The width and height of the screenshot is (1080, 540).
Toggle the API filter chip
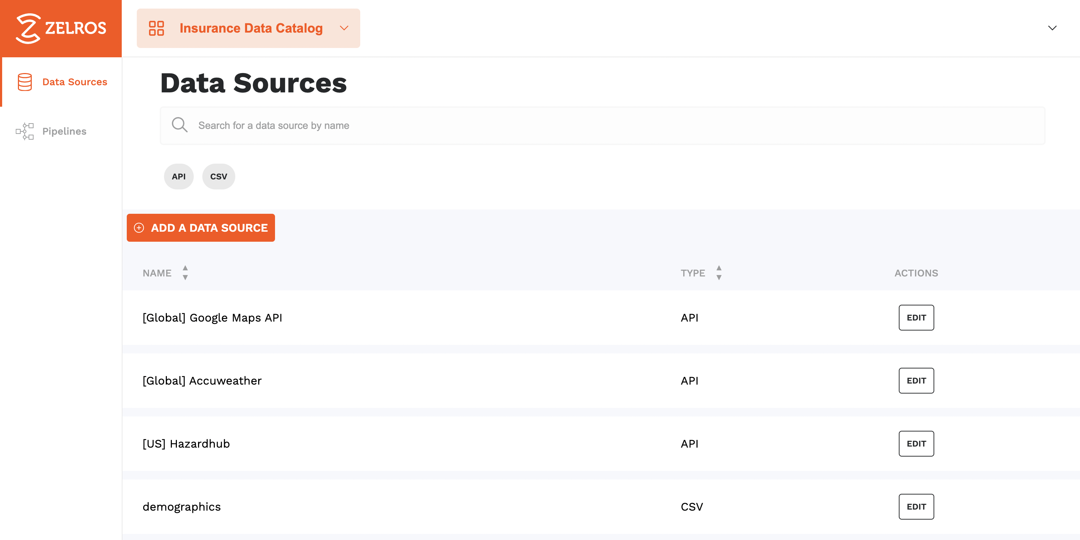(x=178, y=176)
